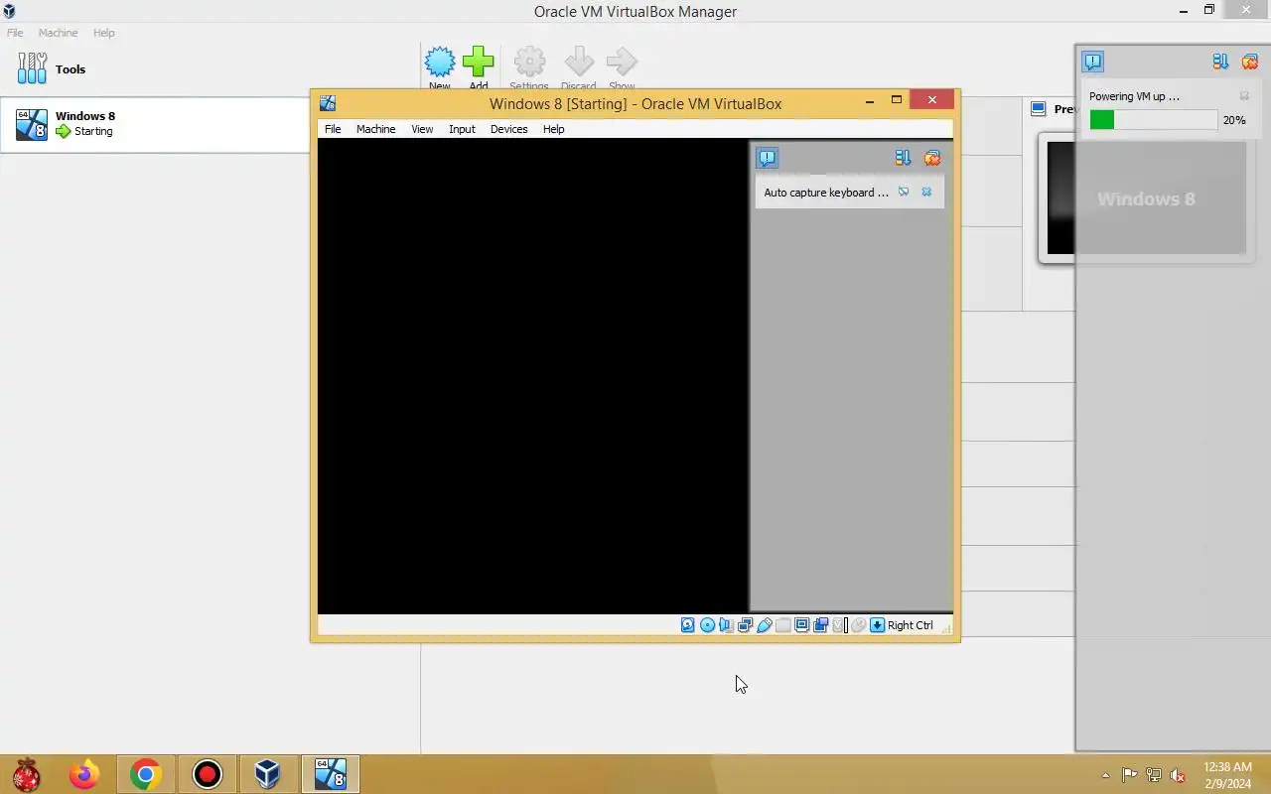Viewport: 1271px width, 794px height.
Task: Click USB indicator in VM status bar
Action: pyautogui.click(x=764, y=625)
